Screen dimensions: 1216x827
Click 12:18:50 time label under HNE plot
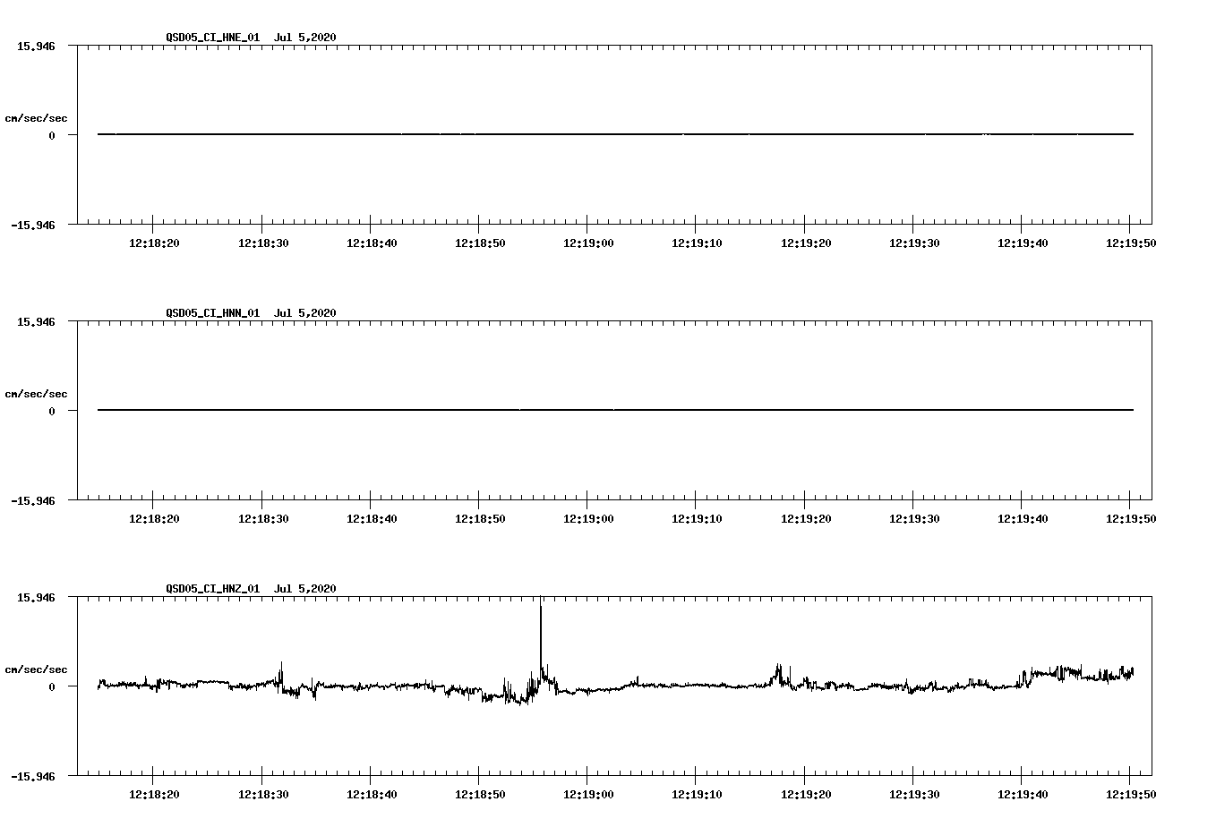coord(479,243)
